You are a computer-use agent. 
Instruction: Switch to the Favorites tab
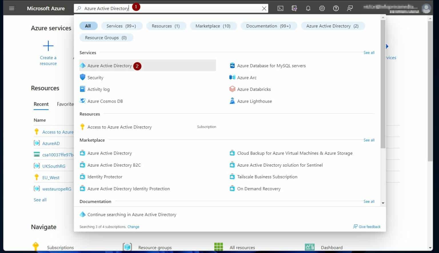pos(65,104)
